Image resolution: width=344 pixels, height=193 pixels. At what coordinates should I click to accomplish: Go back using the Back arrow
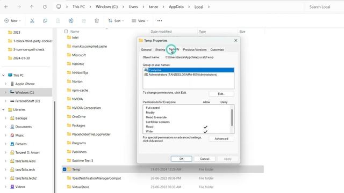pyautogui.click(x=6, y=7)
